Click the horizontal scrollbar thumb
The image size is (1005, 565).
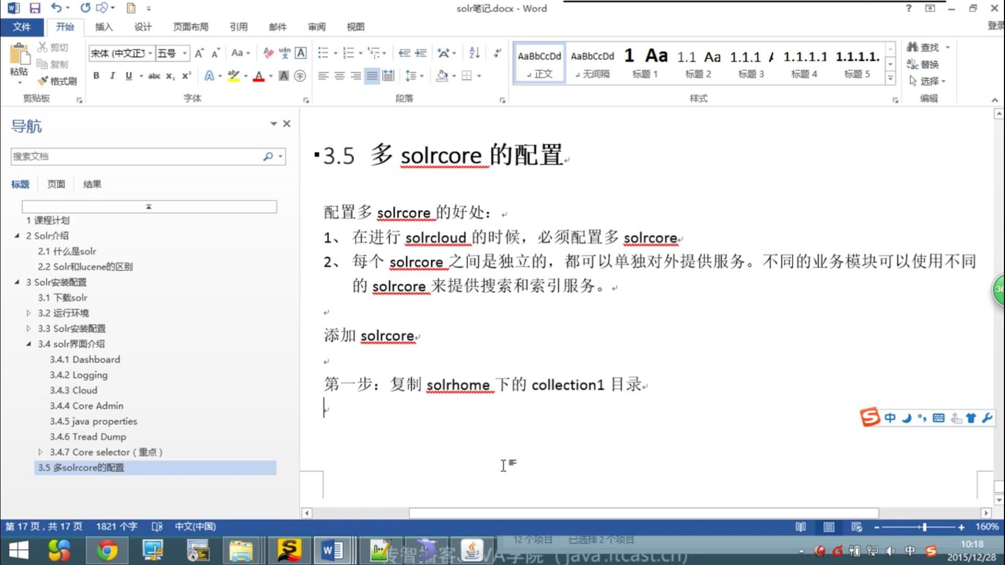644,513
